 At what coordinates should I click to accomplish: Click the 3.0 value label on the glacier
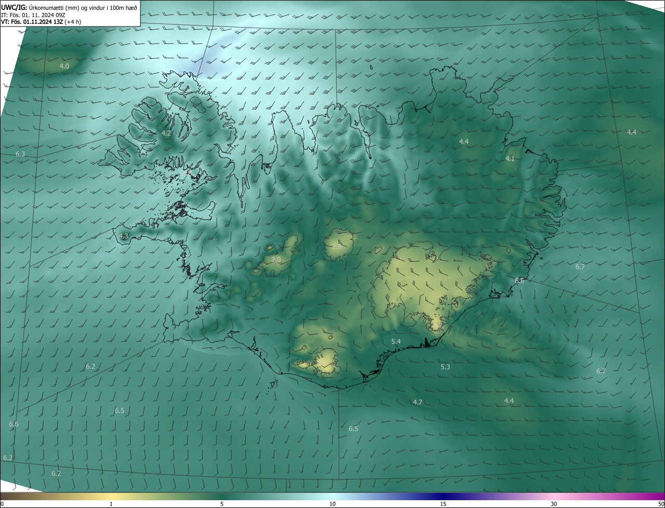pos(276,259)
